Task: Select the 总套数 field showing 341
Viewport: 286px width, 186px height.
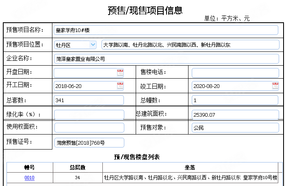Action: tap(89, 100)
